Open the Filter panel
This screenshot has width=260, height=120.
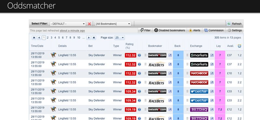pos(145,30)
